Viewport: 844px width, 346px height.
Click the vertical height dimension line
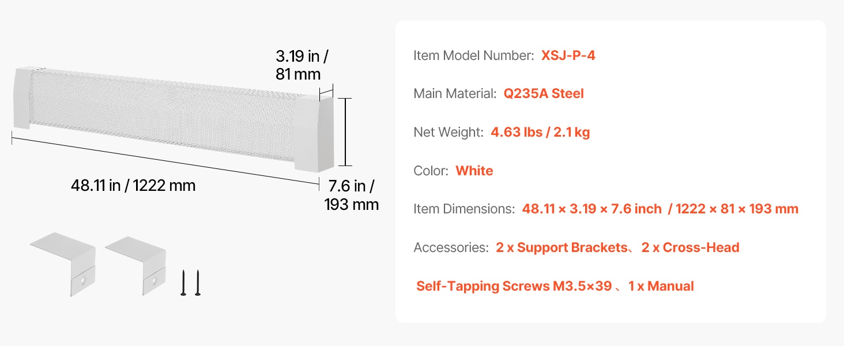(345, 132)
